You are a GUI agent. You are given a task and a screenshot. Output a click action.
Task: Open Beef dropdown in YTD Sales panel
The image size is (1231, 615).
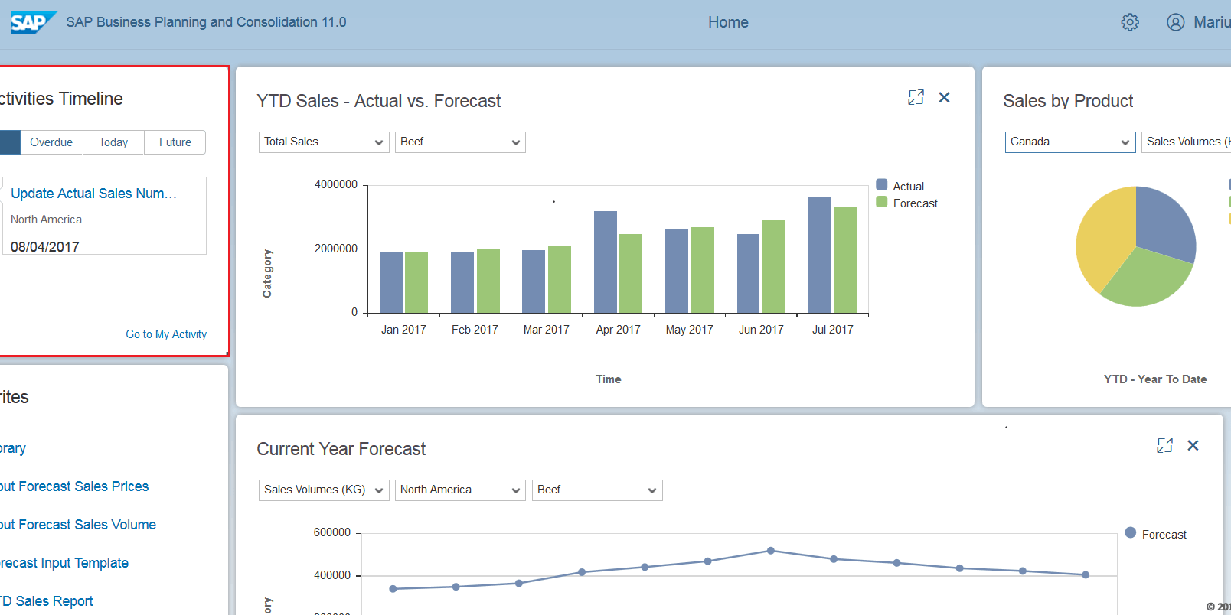pyautogui.click(x=459, y=142)
